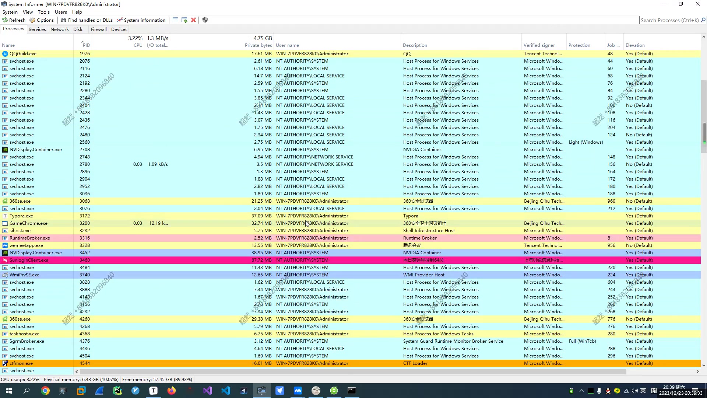This screenshot has width=707, height=398.
Task: Open the Users menu
Action: 61,12
